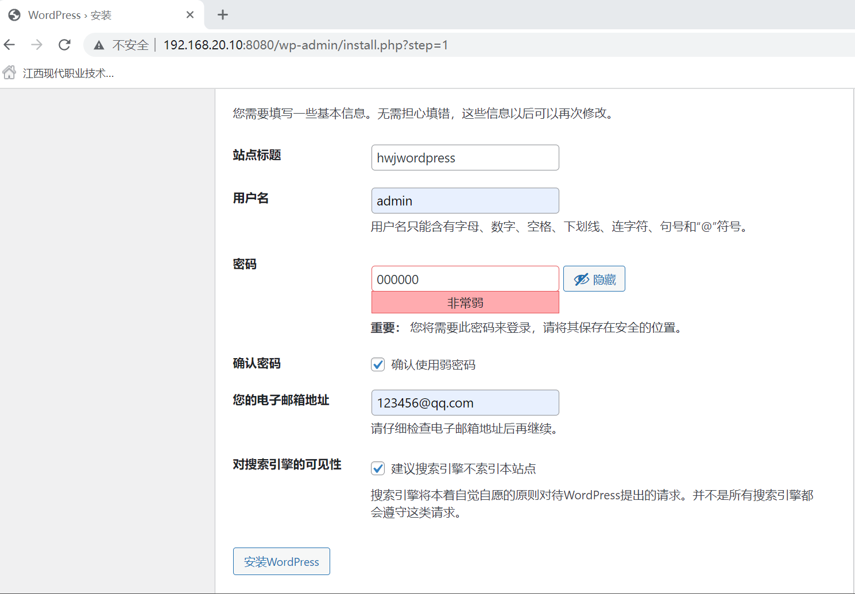Viewport: 855px width, 594px height.
Task: Click the 密码 label
Action: pos(245,264)
